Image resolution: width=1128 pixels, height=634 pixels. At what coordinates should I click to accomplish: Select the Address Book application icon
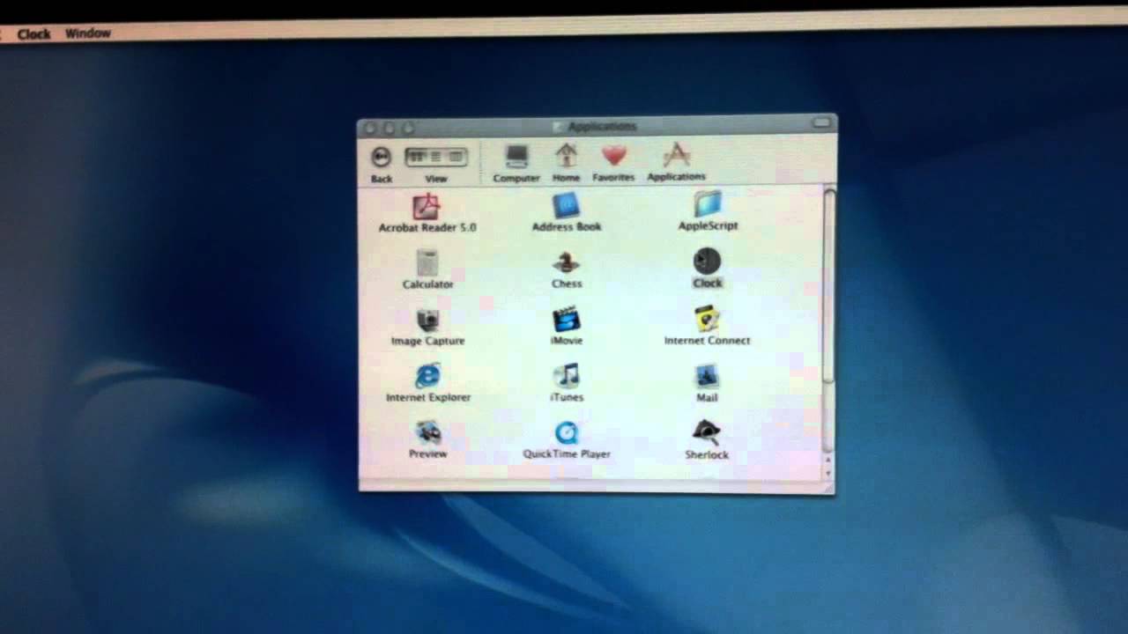[567, 206]
